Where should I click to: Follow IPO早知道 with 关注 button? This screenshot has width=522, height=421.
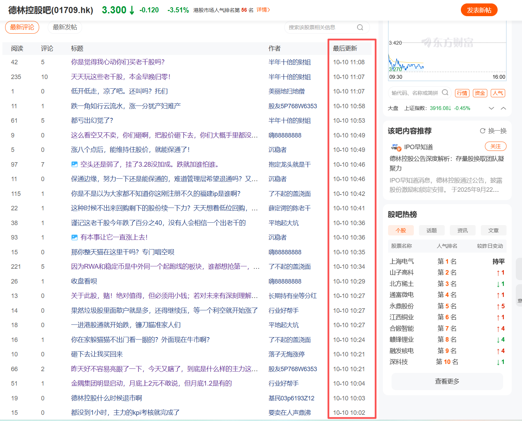tap(496, 146)
